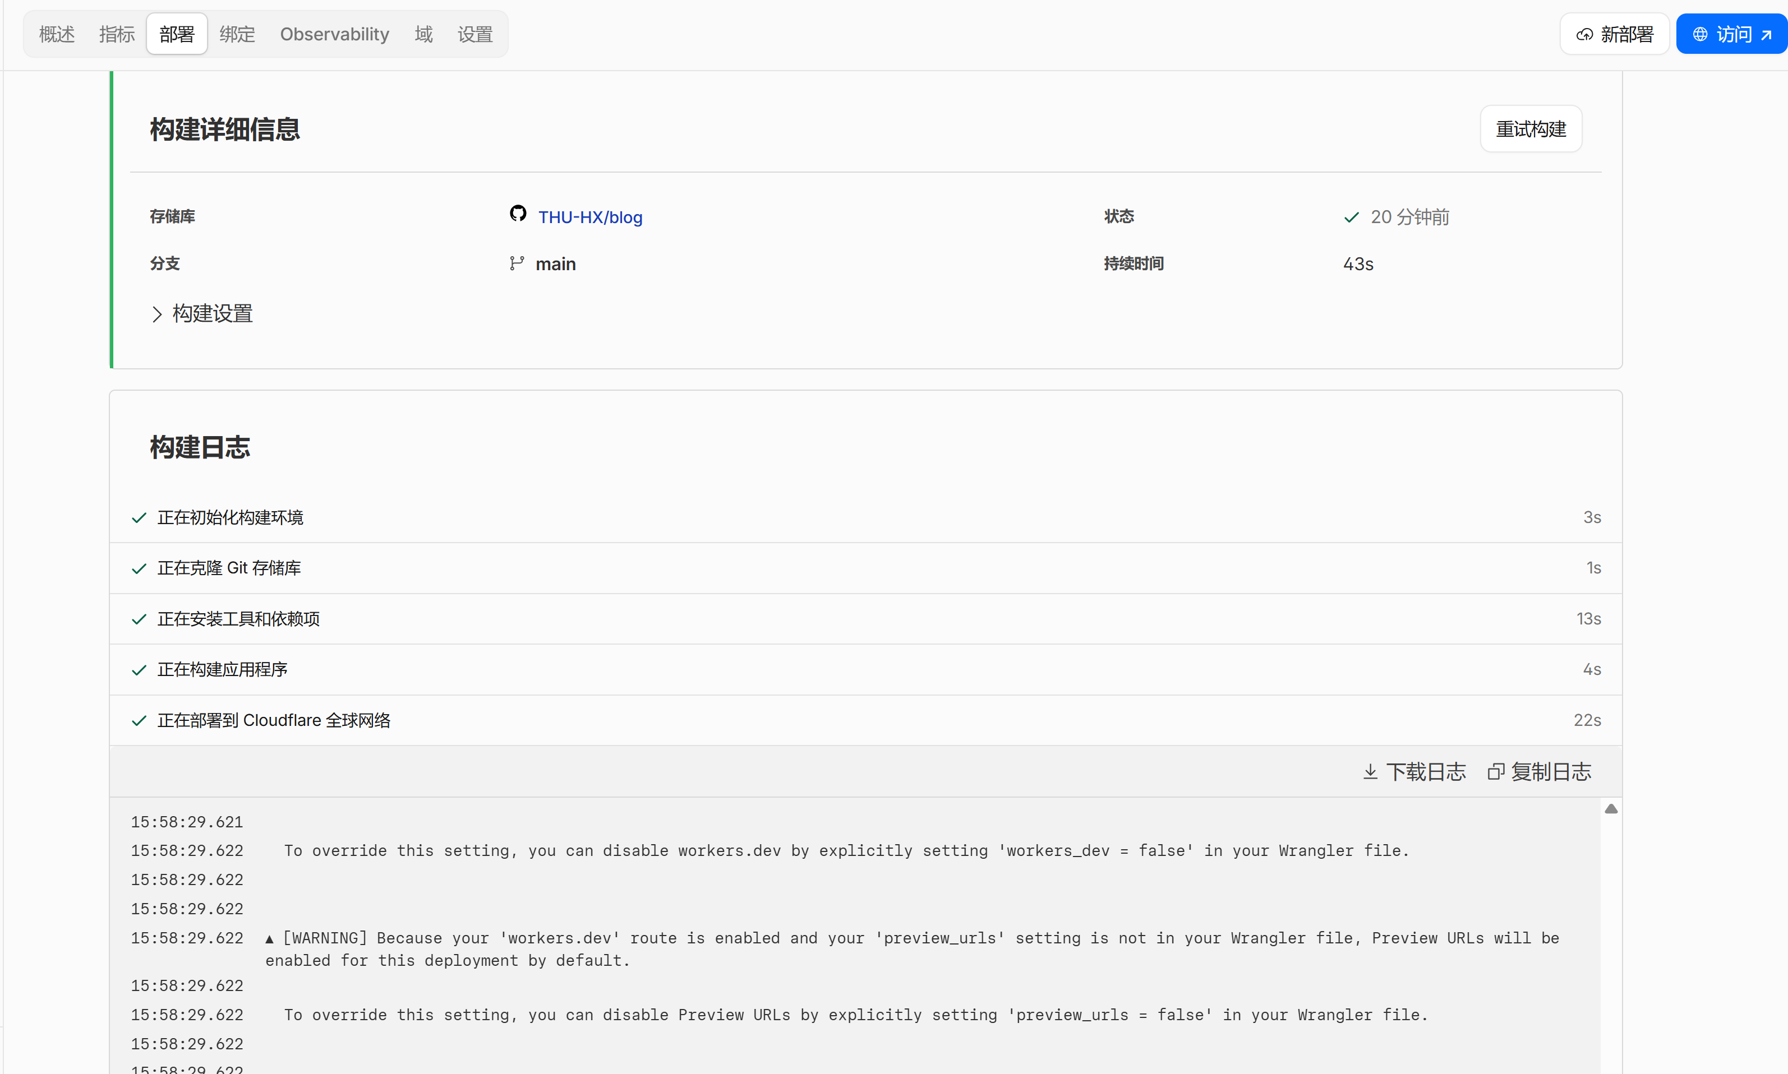Image resolution: width=1788 pixels, height=1074 pixels.
Task: Click the 下载日志 button
Action: click(x=1414, y=771)
